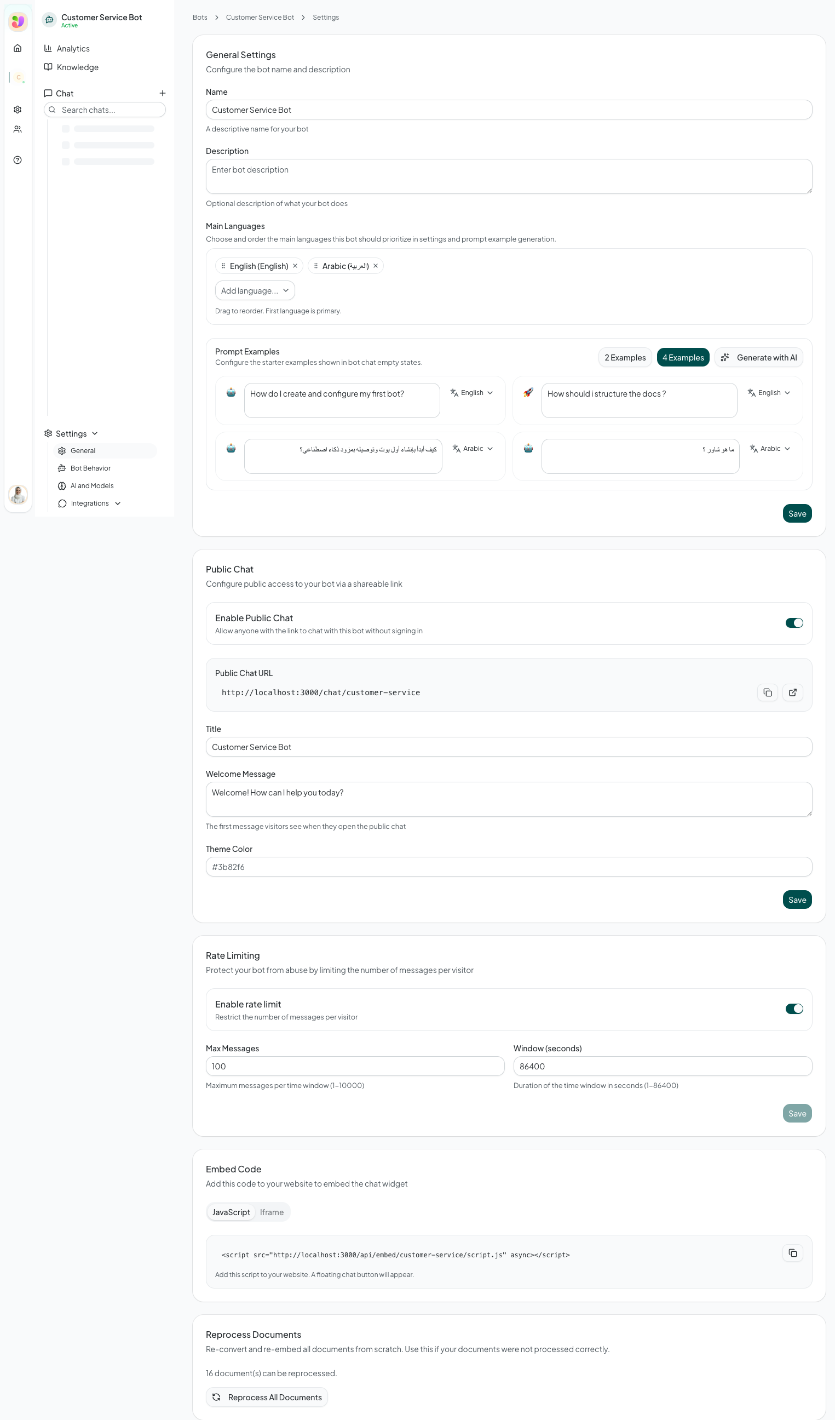Screen dimensions: 835x1420
Task: Copy the embed script code
Action: pos(792,1253)
